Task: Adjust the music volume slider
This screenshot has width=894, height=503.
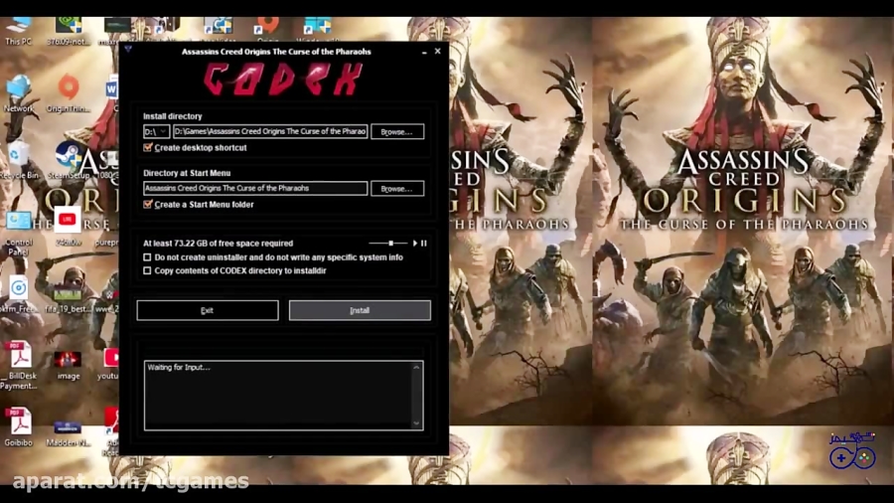Action: point(390,243)
